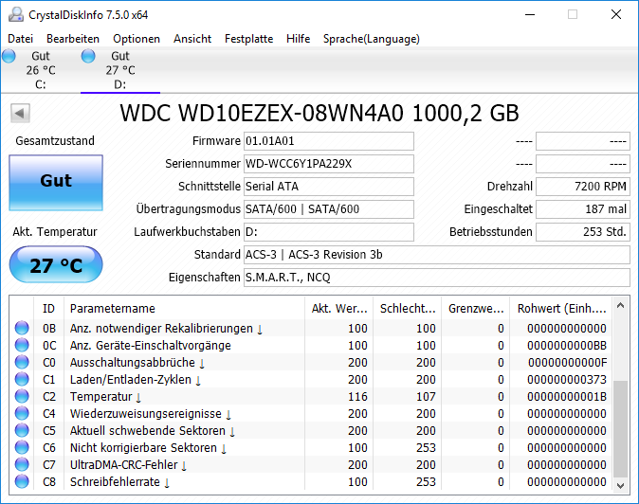Image resolution: width=639 pixels, height=504 pixels.
Task: Select the Nicht korrigierbare Sektoren row
Action: point(311,447)
